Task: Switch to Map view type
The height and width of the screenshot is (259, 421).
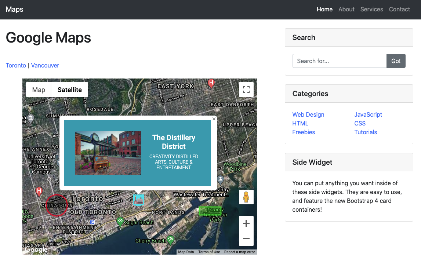Action: coord(39,90)
